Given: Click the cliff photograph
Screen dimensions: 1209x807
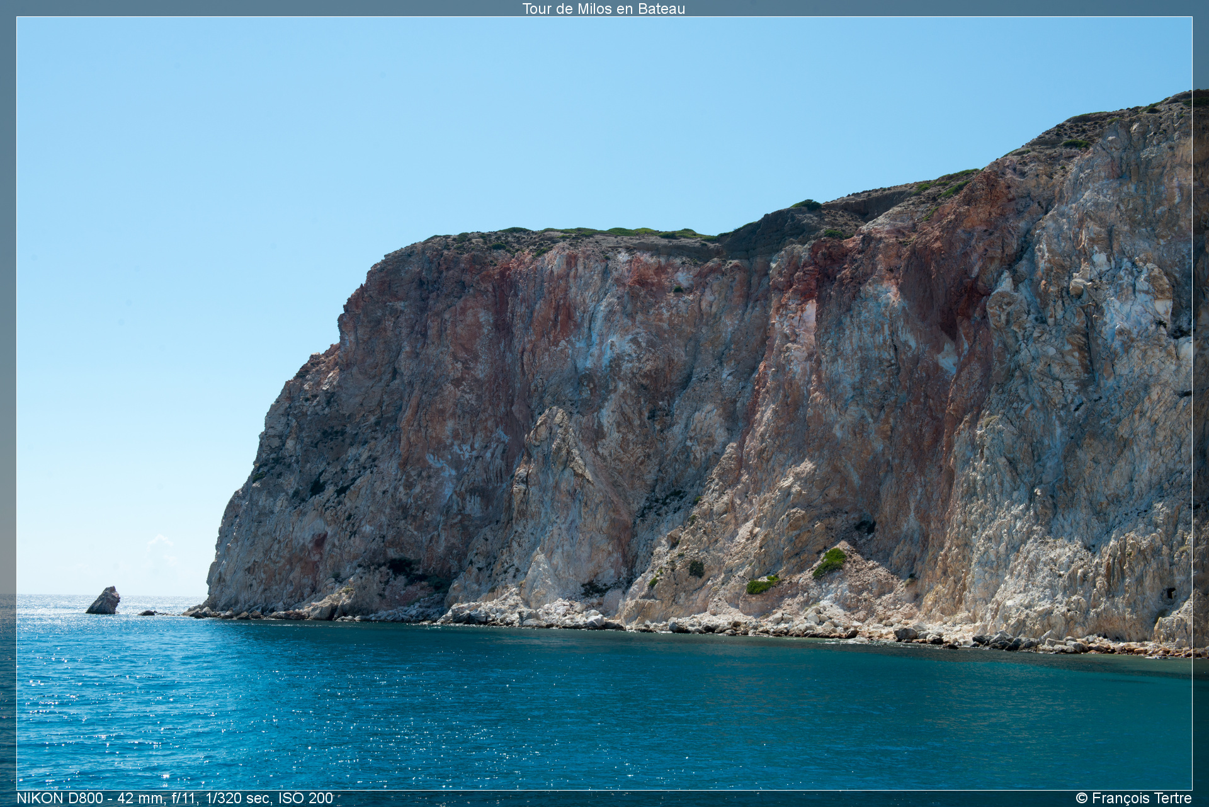Looking at the screenshot, I should [604, 403].
